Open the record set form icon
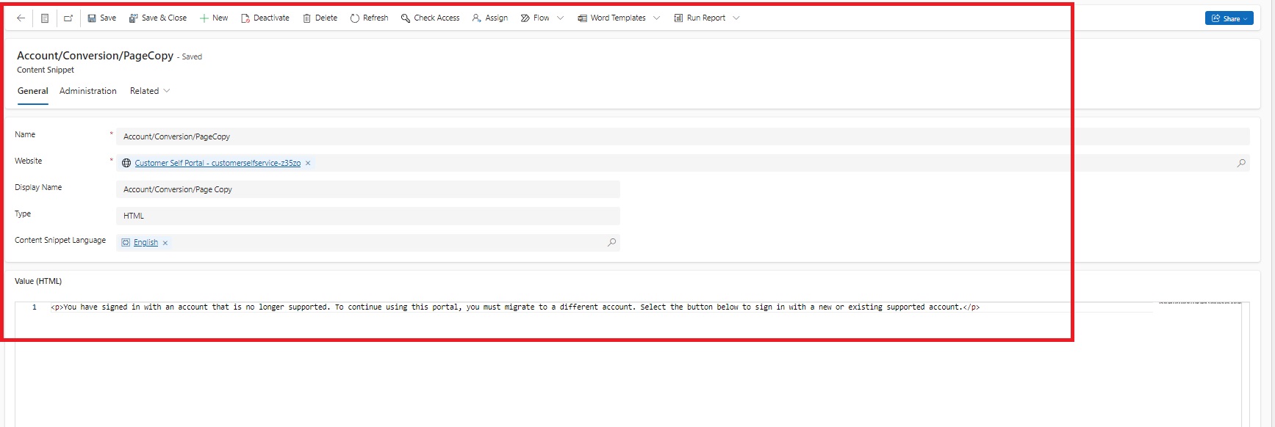This screenshot has width=1275, height=427. (45, 18)
